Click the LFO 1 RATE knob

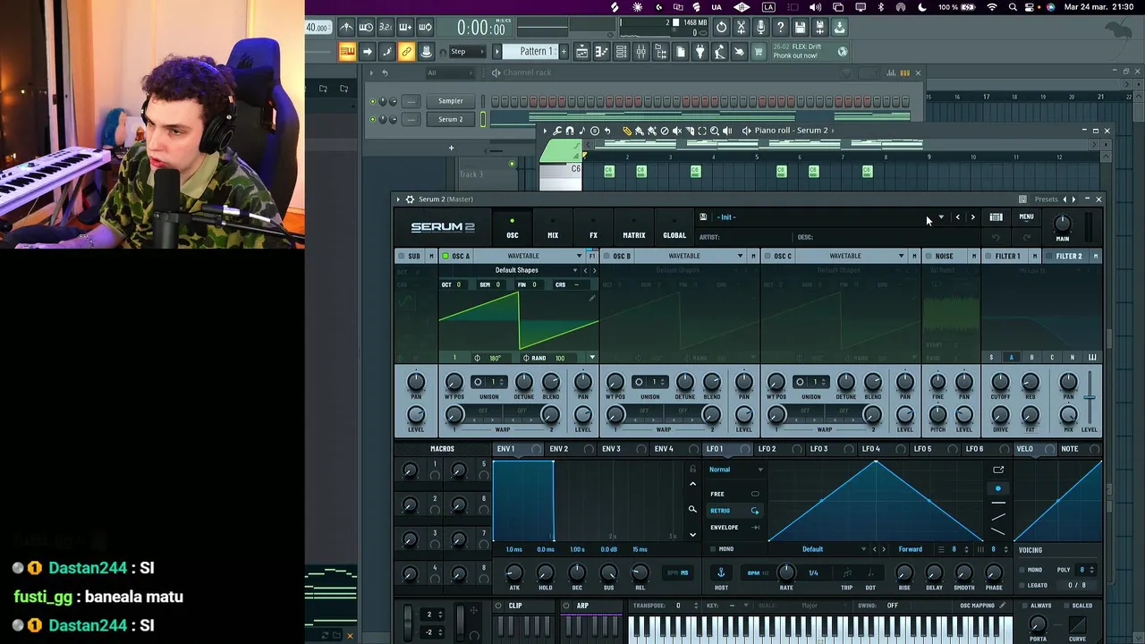click(x=786, y=572)
